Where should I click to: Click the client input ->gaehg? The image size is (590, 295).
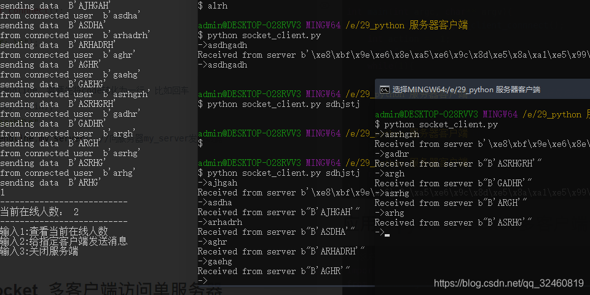pos(215,261)
